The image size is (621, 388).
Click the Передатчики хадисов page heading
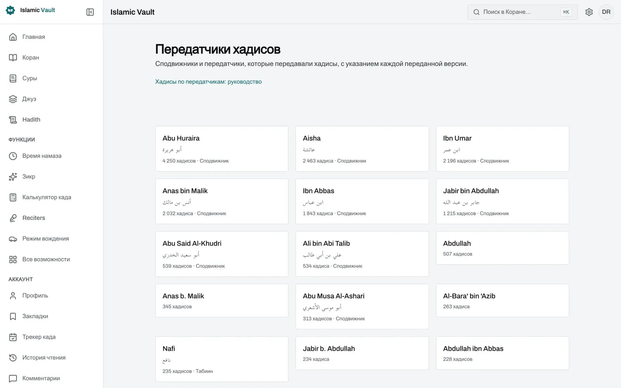(218, 49)
